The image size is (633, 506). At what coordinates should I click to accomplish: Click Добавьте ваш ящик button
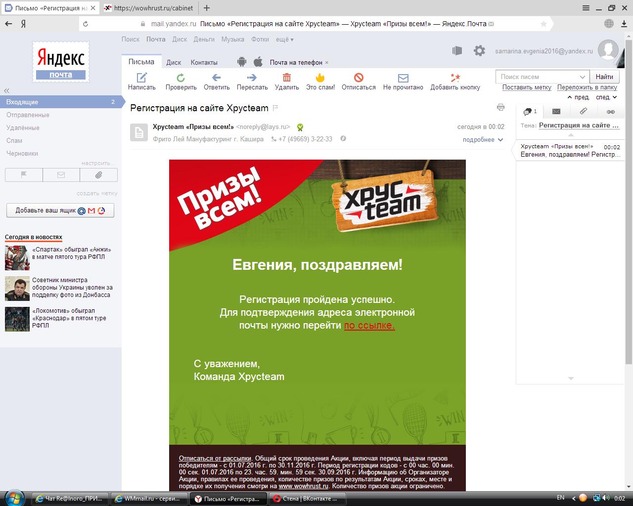pos(60,210)
